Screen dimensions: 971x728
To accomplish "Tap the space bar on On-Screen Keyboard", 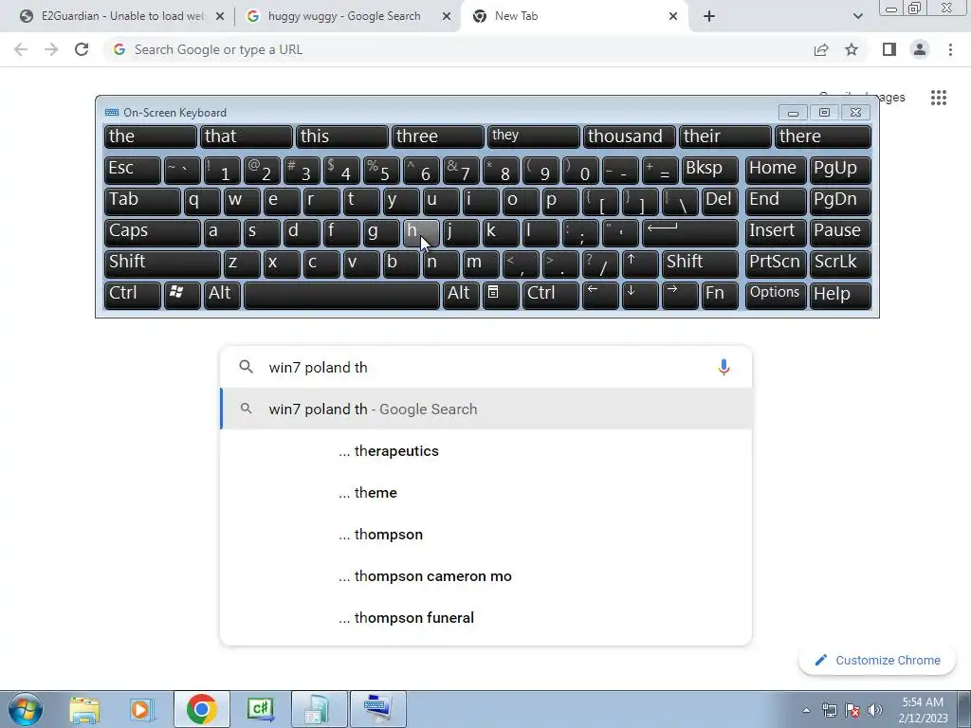I will pyautogui.click(x=341, y=295).
